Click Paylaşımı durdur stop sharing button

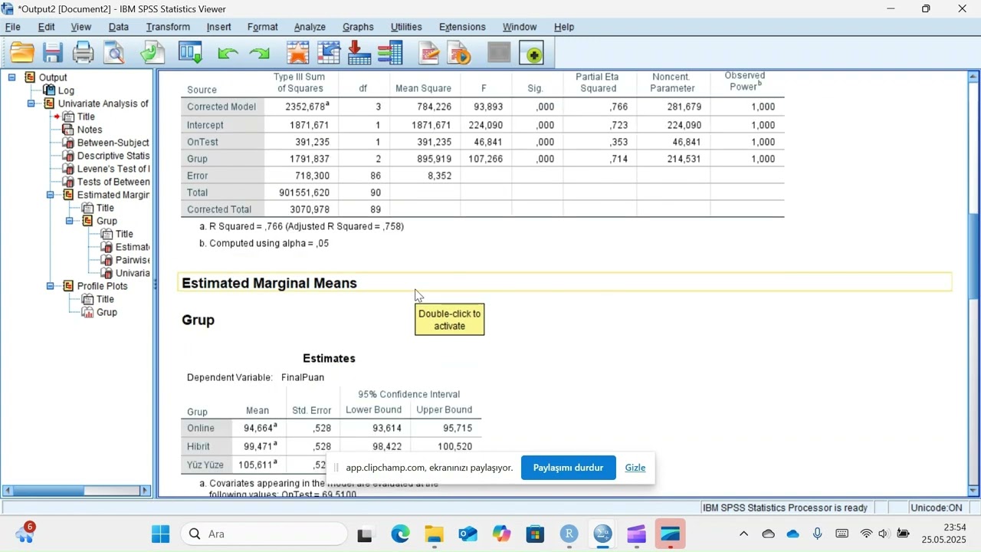pos(568,468)
